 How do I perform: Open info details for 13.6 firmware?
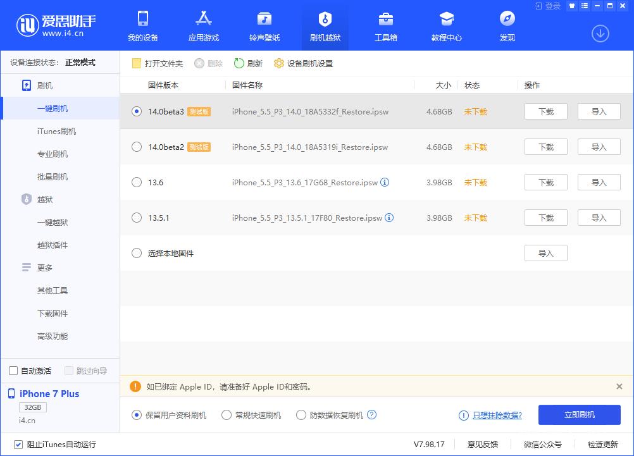click(x=386, y=182)
